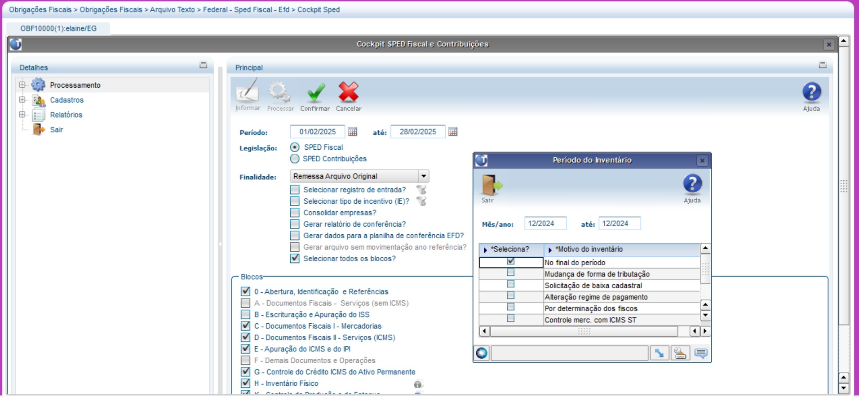This screenshot has width=859, height=397.
Task: Select Sair in Detalhes tree
Action: (x=57, y=129)
